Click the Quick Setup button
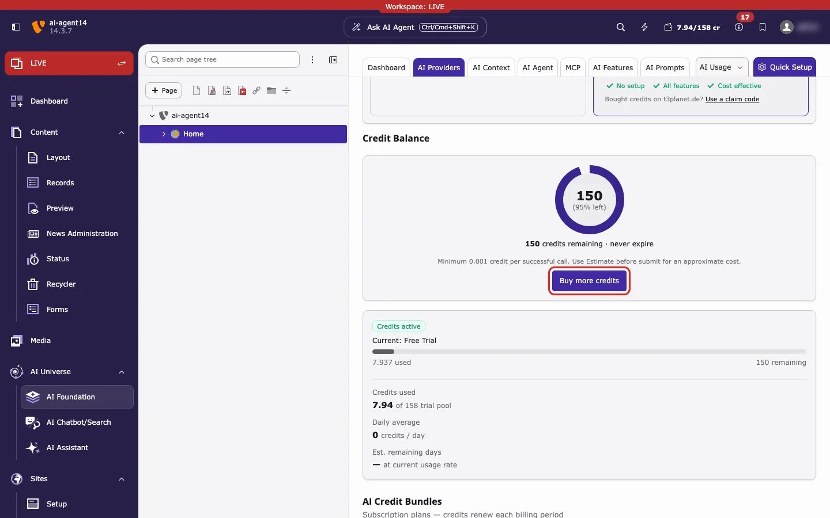 (x=784, y=67)
